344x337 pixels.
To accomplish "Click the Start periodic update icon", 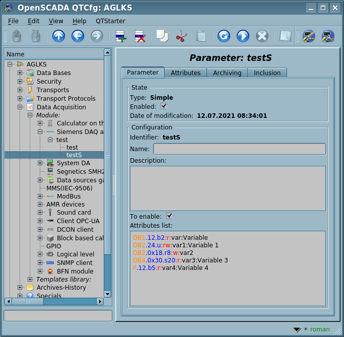I will coord(243,36).
